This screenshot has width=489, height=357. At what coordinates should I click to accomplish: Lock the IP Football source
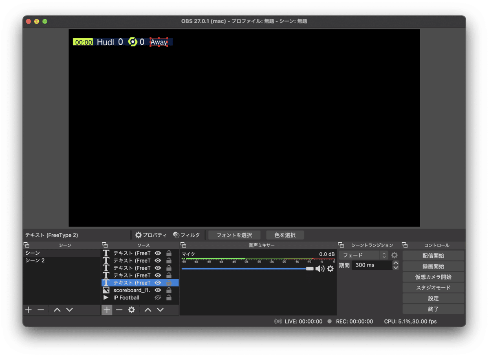(169, 297)
